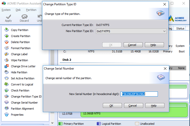Click the Discard toolbar icon
The image size is (190, 126).
[24, 17]
